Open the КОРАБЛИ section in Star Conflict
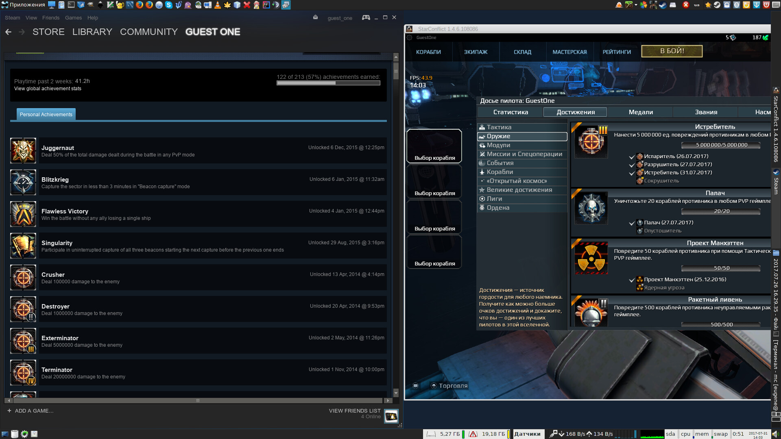The image size is (781, 439). coord(428,52)
